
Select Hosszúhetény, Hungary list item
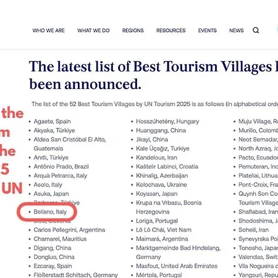(167, 121)
